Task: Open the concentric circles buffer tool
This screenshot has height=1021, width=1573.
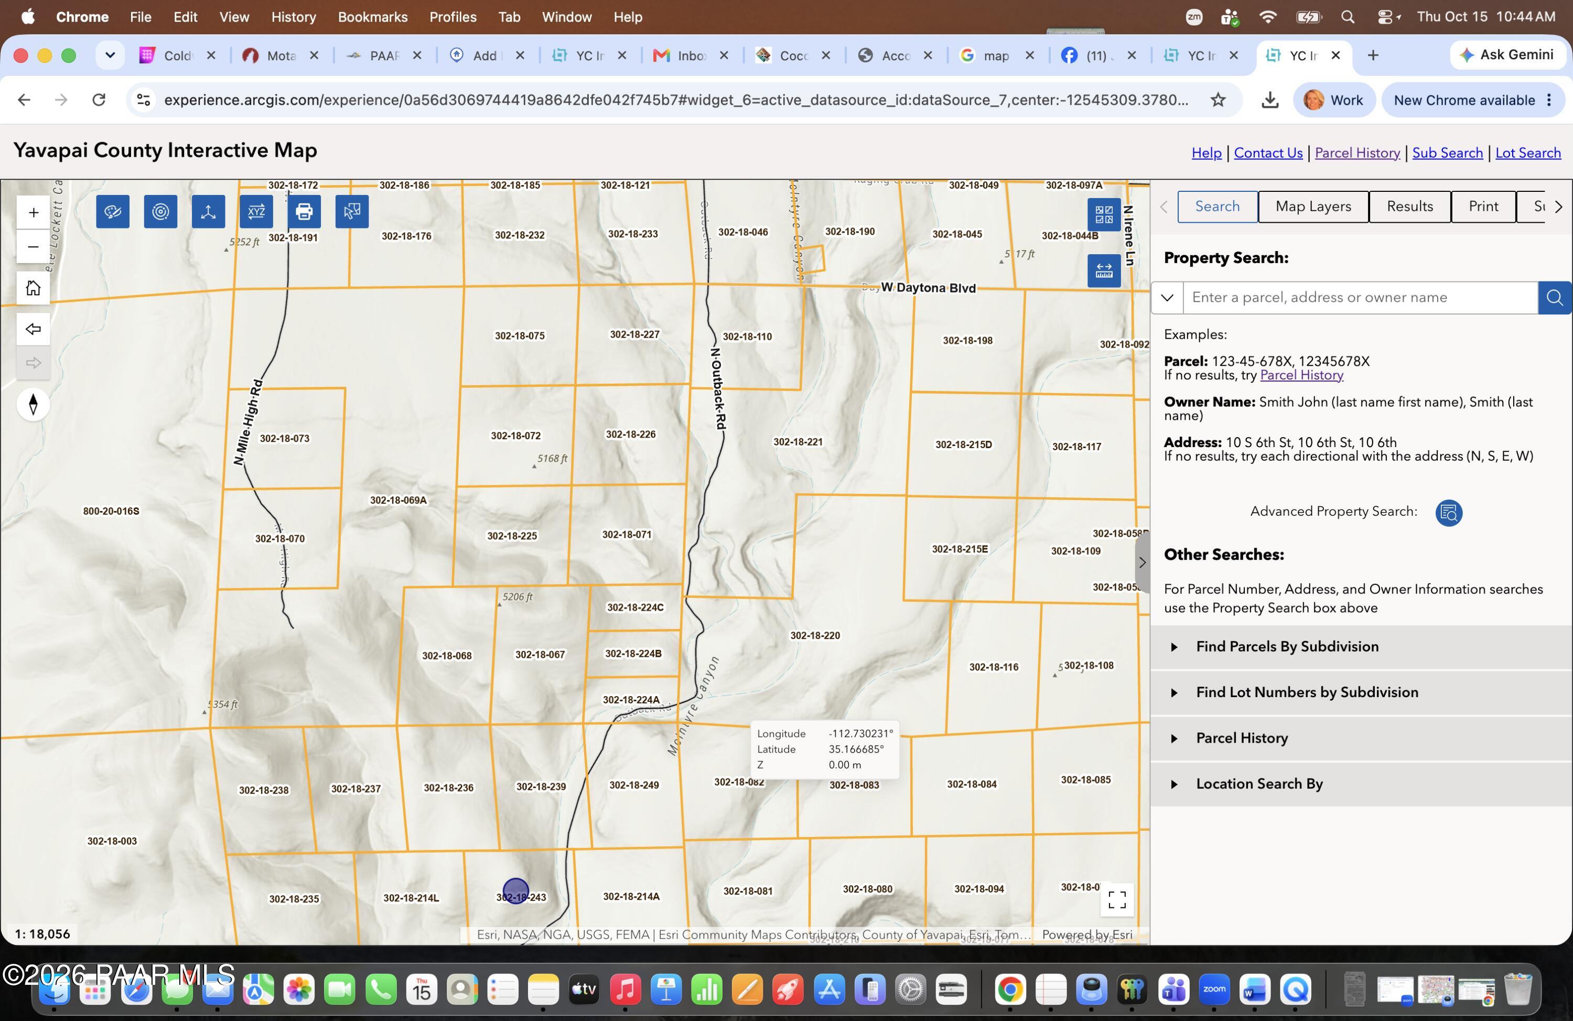Action: coord(160,211)
